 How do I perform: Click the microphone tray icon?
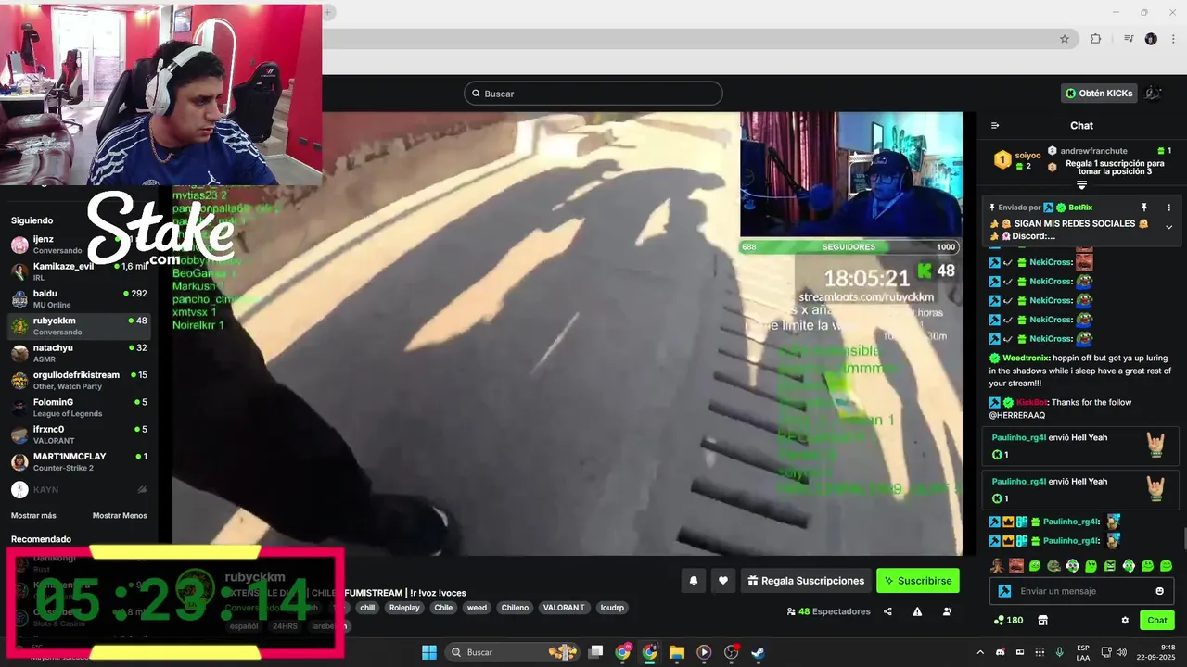click(1059, 652)
